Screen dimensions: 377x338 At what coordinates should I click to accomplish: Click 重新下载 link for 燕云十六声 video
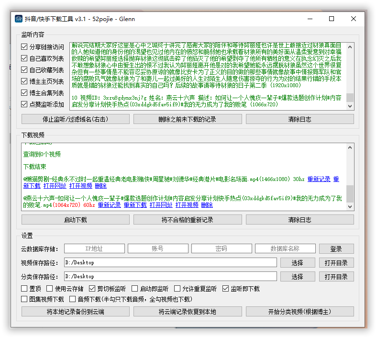coord(135,205)
